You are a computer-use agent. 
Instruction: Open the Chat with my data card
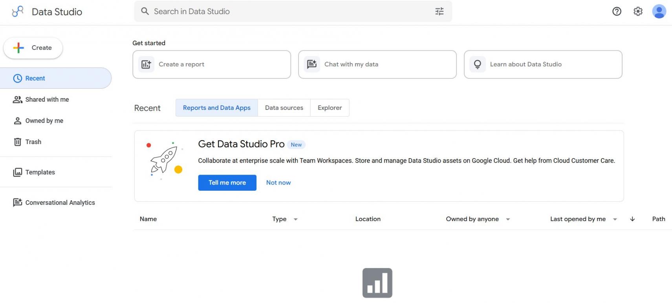point(377,64)
